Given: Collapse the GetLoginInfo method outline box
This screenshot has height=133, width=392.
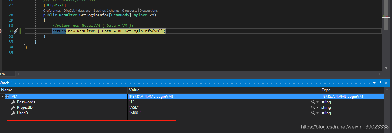Looking at the screenshot, I should (x=23, y=15).
